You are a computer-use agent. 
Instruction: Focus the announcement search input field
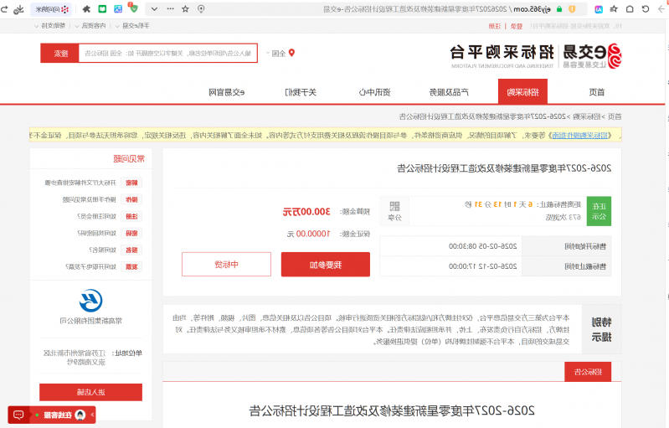pos(168,54)
